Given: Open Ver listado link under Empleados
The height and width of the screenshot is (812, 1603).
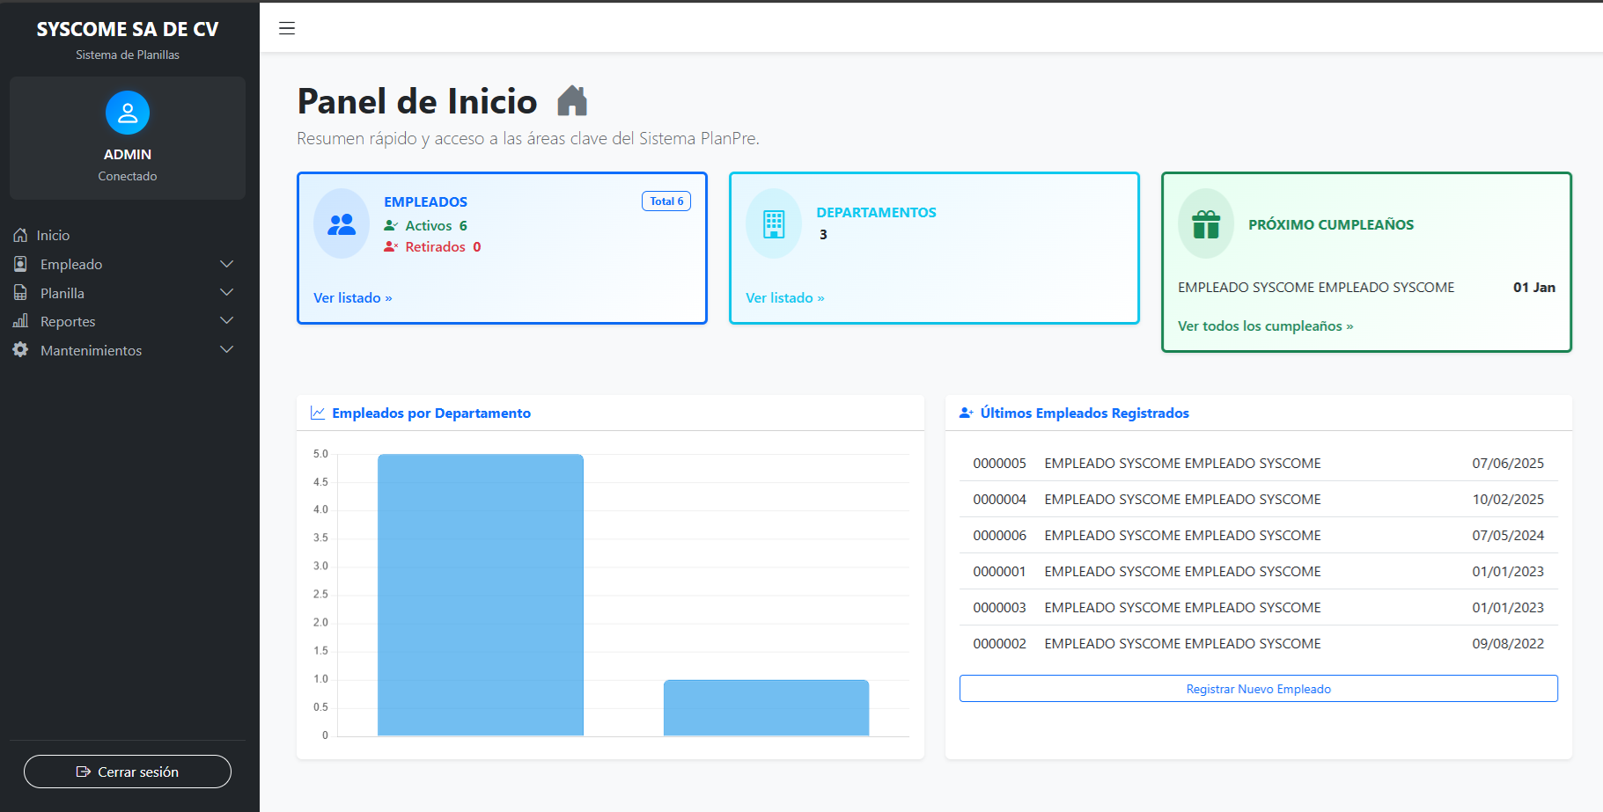Looking at the screenshot, I should coord(352,298).
